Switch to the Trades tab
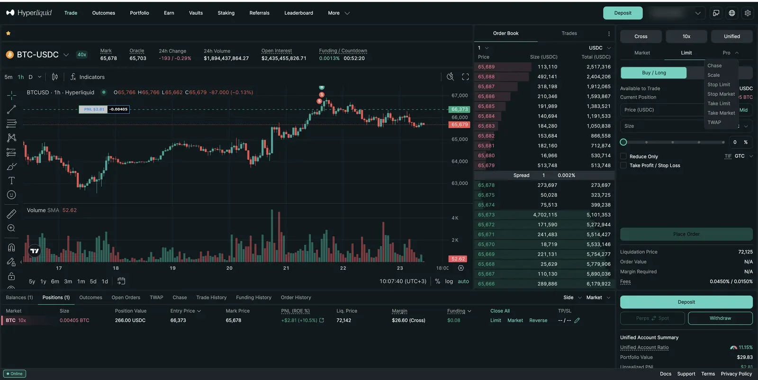This screenshot has height=380, width=758. (x=569, y=34)
